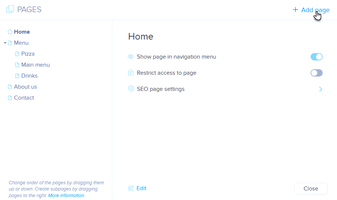Open the More information link
This screenshot has height=200, width=337.
(66, 196)
